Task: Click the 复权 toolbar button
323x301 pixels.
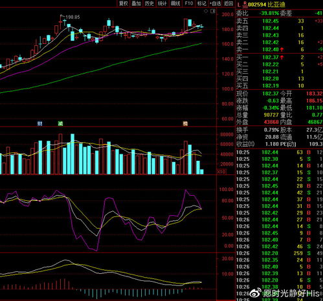Action: 124,3
